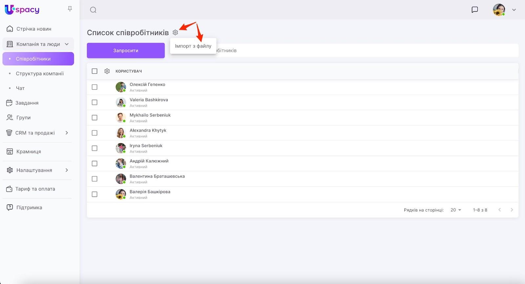525x284 pixels.
Task: Click Олексій Гепенко's avatar photo
Action: [x=121, y=87]
